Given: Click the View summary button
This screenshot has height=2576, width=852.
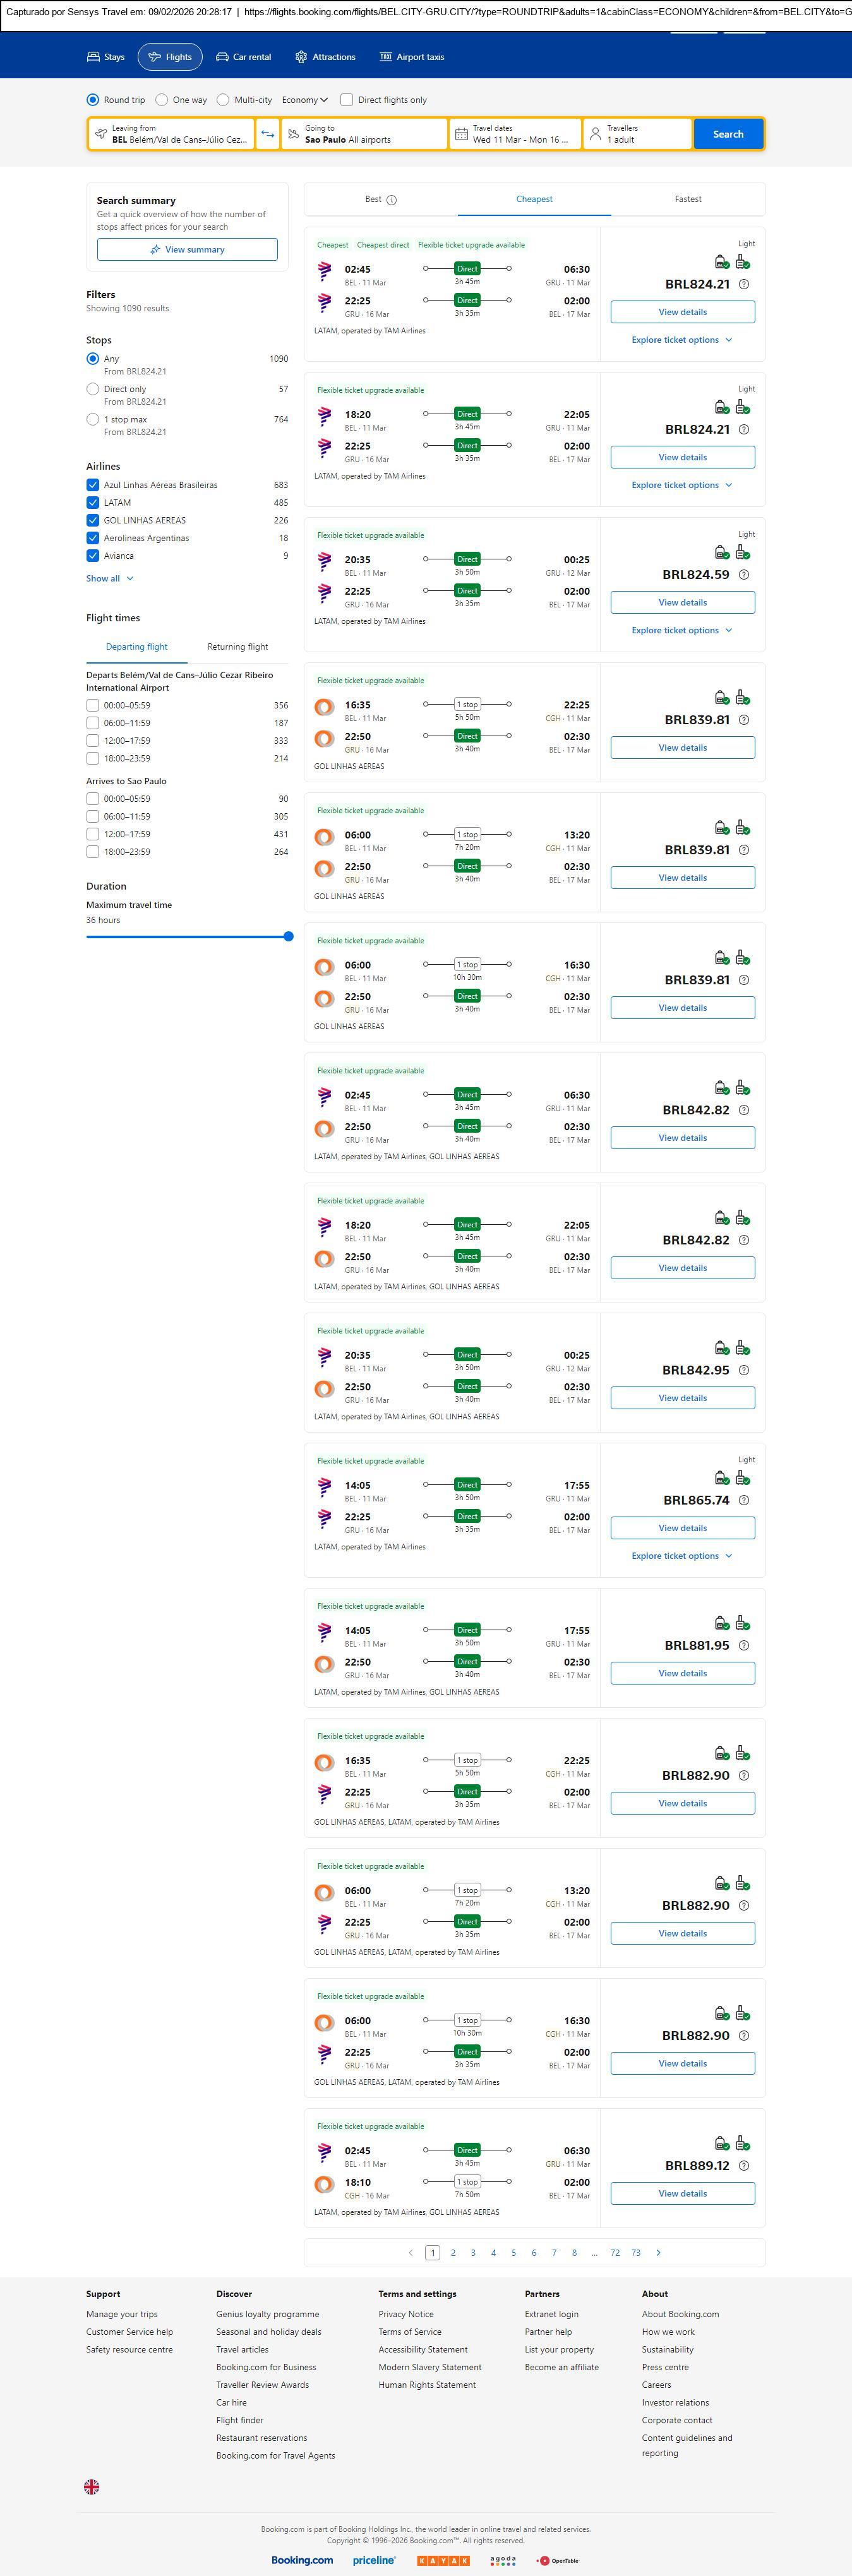Looking at the screenshot, I should point(187,250).
